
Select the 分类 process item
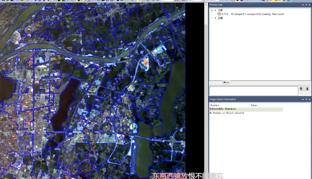pos(220,18)
